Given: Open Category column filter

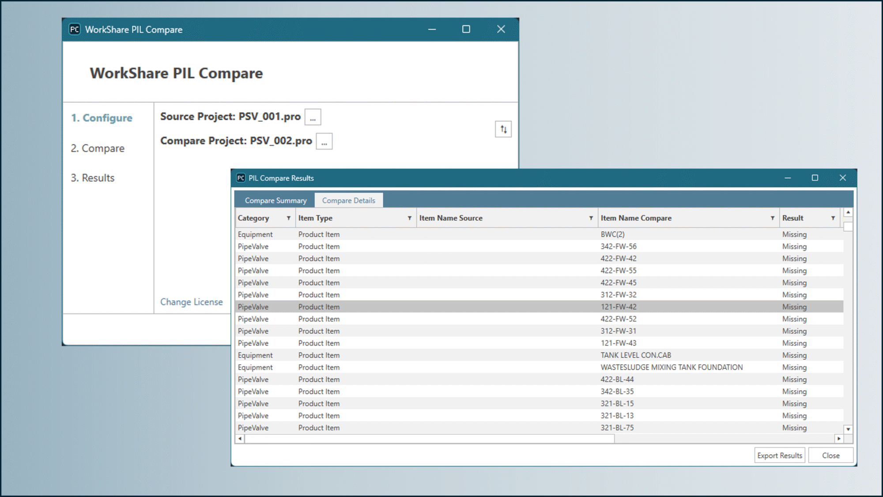Looking at the screenshot, I should [288, 218].
